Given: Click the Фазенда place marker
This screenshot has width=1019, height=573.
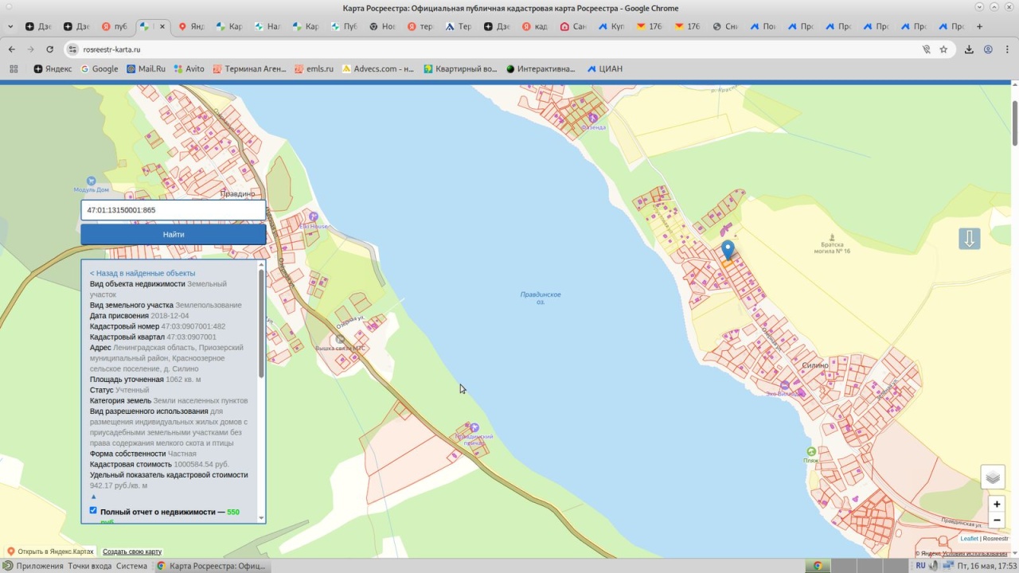Looking at the screenshot, I should (x=592, y=118).
